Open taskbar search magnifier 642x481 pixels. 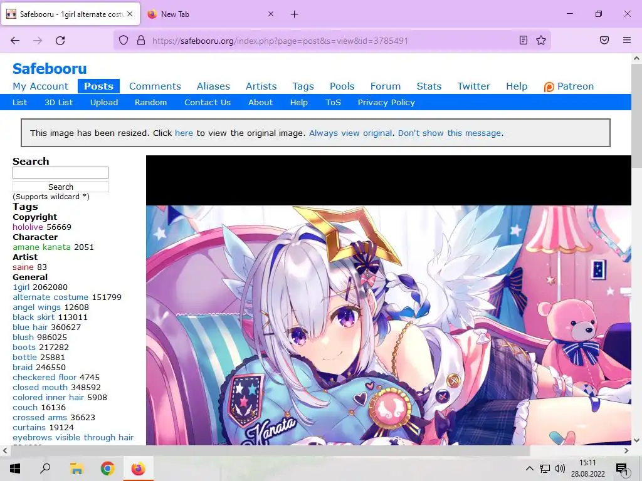tap(45, 468)
